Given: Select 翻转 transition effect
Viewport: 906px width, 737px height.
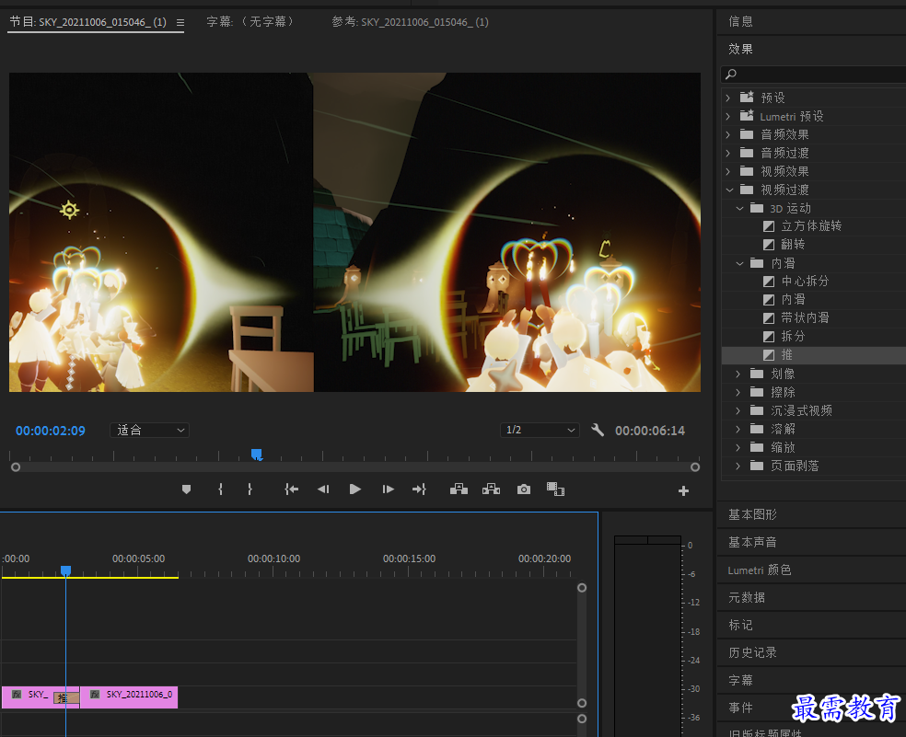Looking at the screenshot, I should 793,245.
